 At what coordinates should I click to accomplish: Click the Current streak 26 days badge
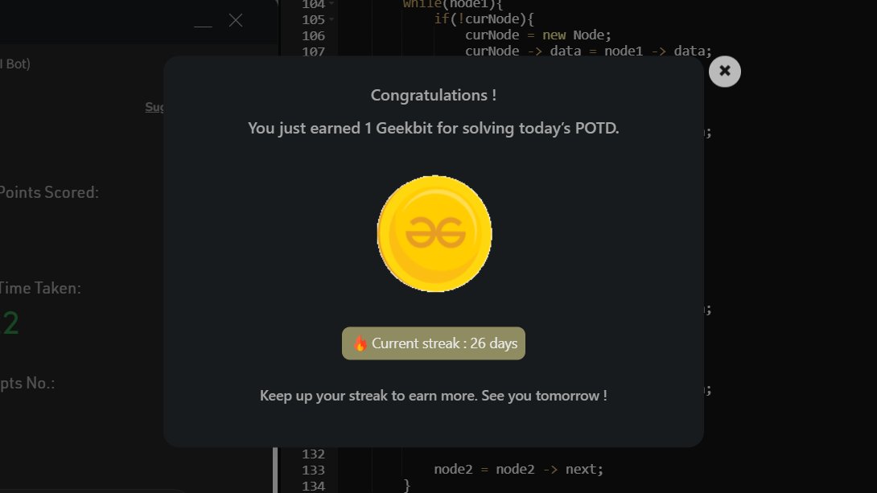(x=434, y=343)
